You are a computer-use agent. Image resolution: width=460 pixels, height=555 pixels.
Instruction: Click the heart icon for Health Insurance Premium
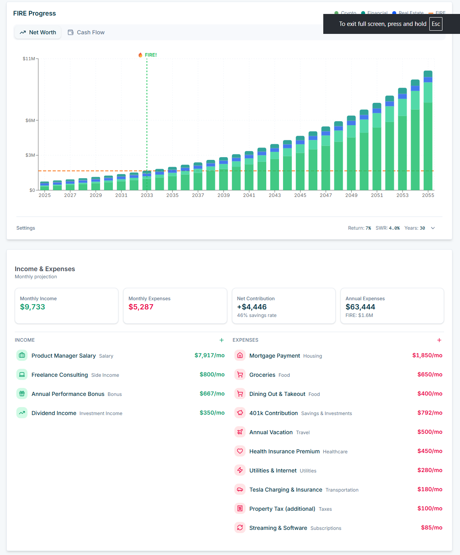click(240, 451)
